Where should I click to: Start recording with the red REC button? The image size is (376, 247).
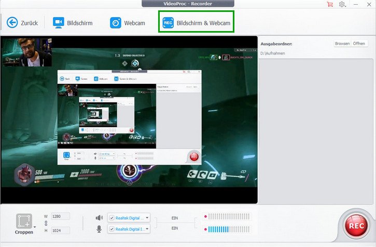pyautogui.click(x=356, y=226)
